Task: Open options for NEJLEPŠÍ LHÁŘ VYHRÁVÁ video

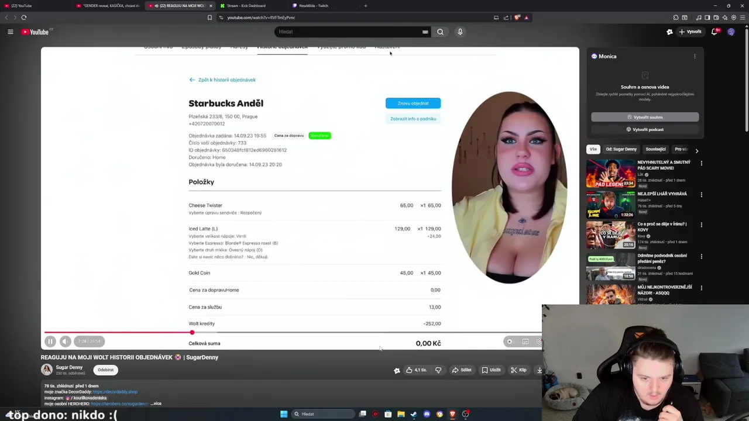Action: click(x=702, y=195)
